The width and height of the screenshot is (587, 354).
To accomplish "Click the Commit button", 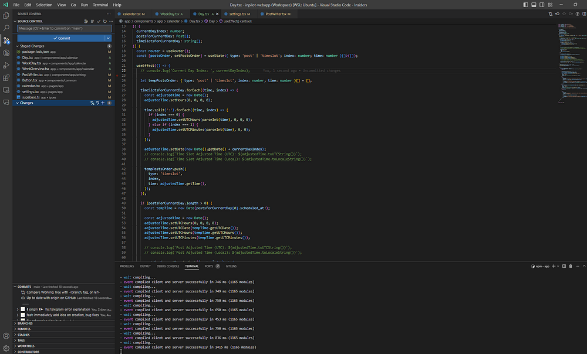I will point(60,38).
